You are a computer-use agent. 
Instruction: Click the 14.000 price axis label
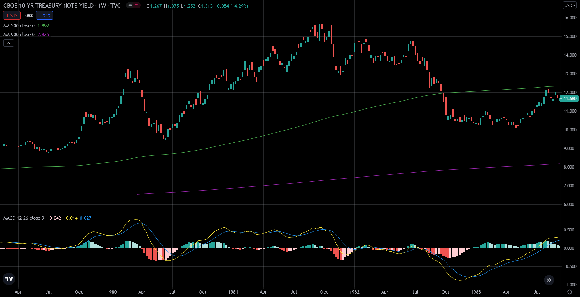(x=570, y=55)
